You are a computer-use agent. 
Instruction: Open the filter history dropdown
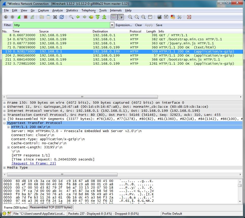(112, 25)
